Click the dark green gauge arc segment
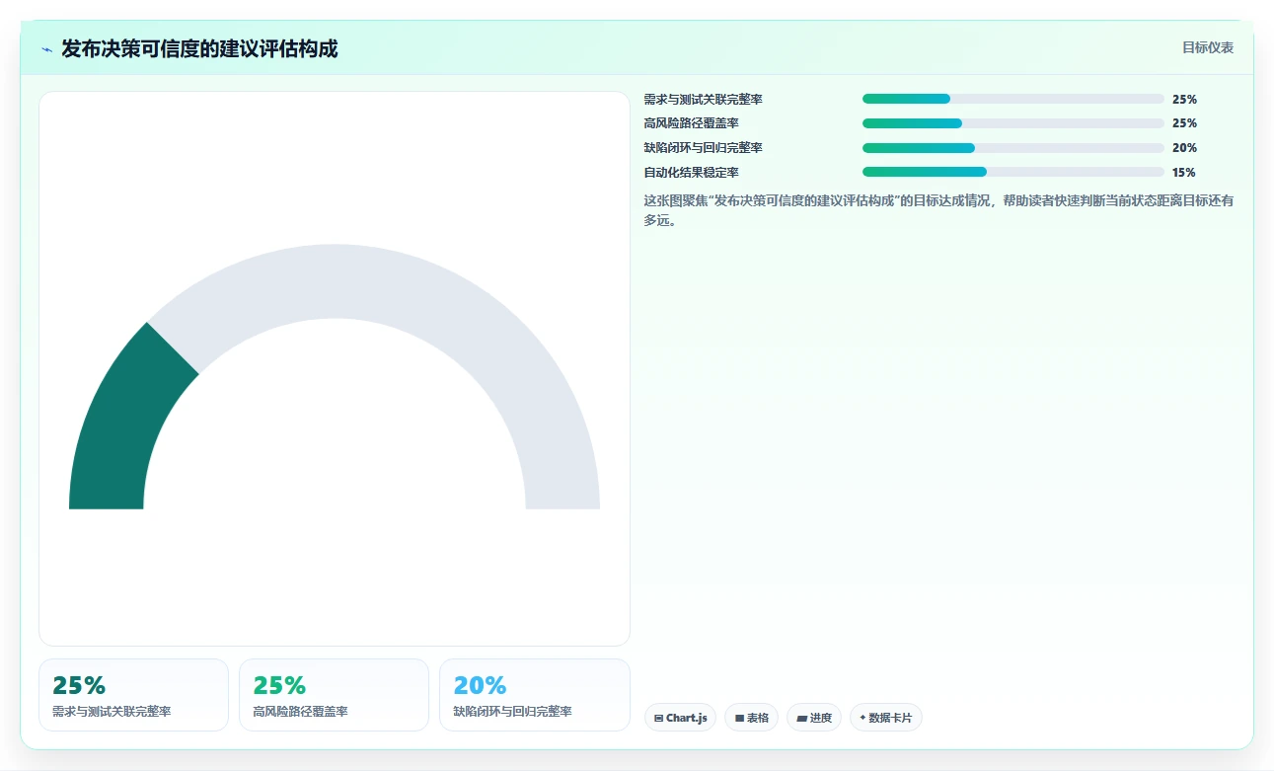The height and width of the screenshot is (771, 1274). (x=126, y=420)
